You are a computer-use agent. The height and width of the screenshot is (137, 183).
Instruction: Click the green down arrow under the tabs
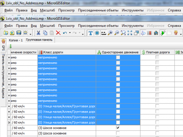click(x=11, y=46)
